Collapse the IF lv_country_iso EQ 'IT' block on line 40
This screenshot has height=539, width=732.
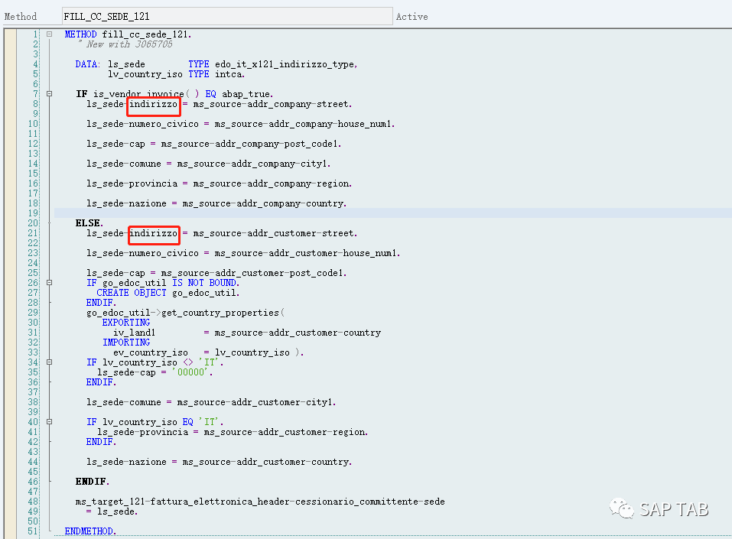[x=49, y=422]
